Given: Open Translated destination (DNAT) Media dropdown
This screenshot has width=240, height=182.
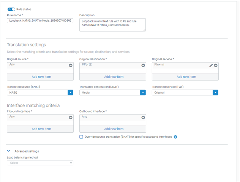Looking at the screenshot, I should click(x=143, y=93).
